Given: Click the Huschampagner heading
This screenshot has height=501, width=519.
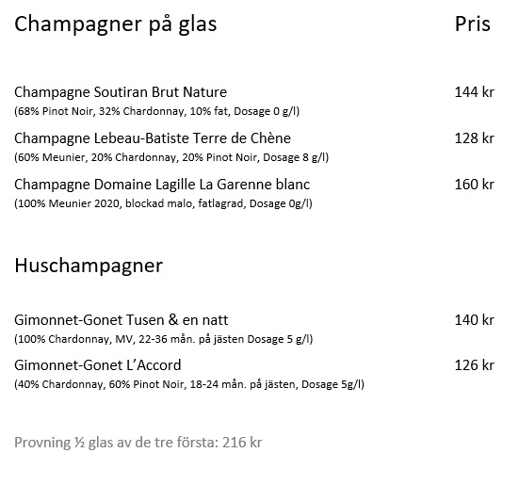Looking at the screenshot, I should pyautogui.click(x=89, y=267).
